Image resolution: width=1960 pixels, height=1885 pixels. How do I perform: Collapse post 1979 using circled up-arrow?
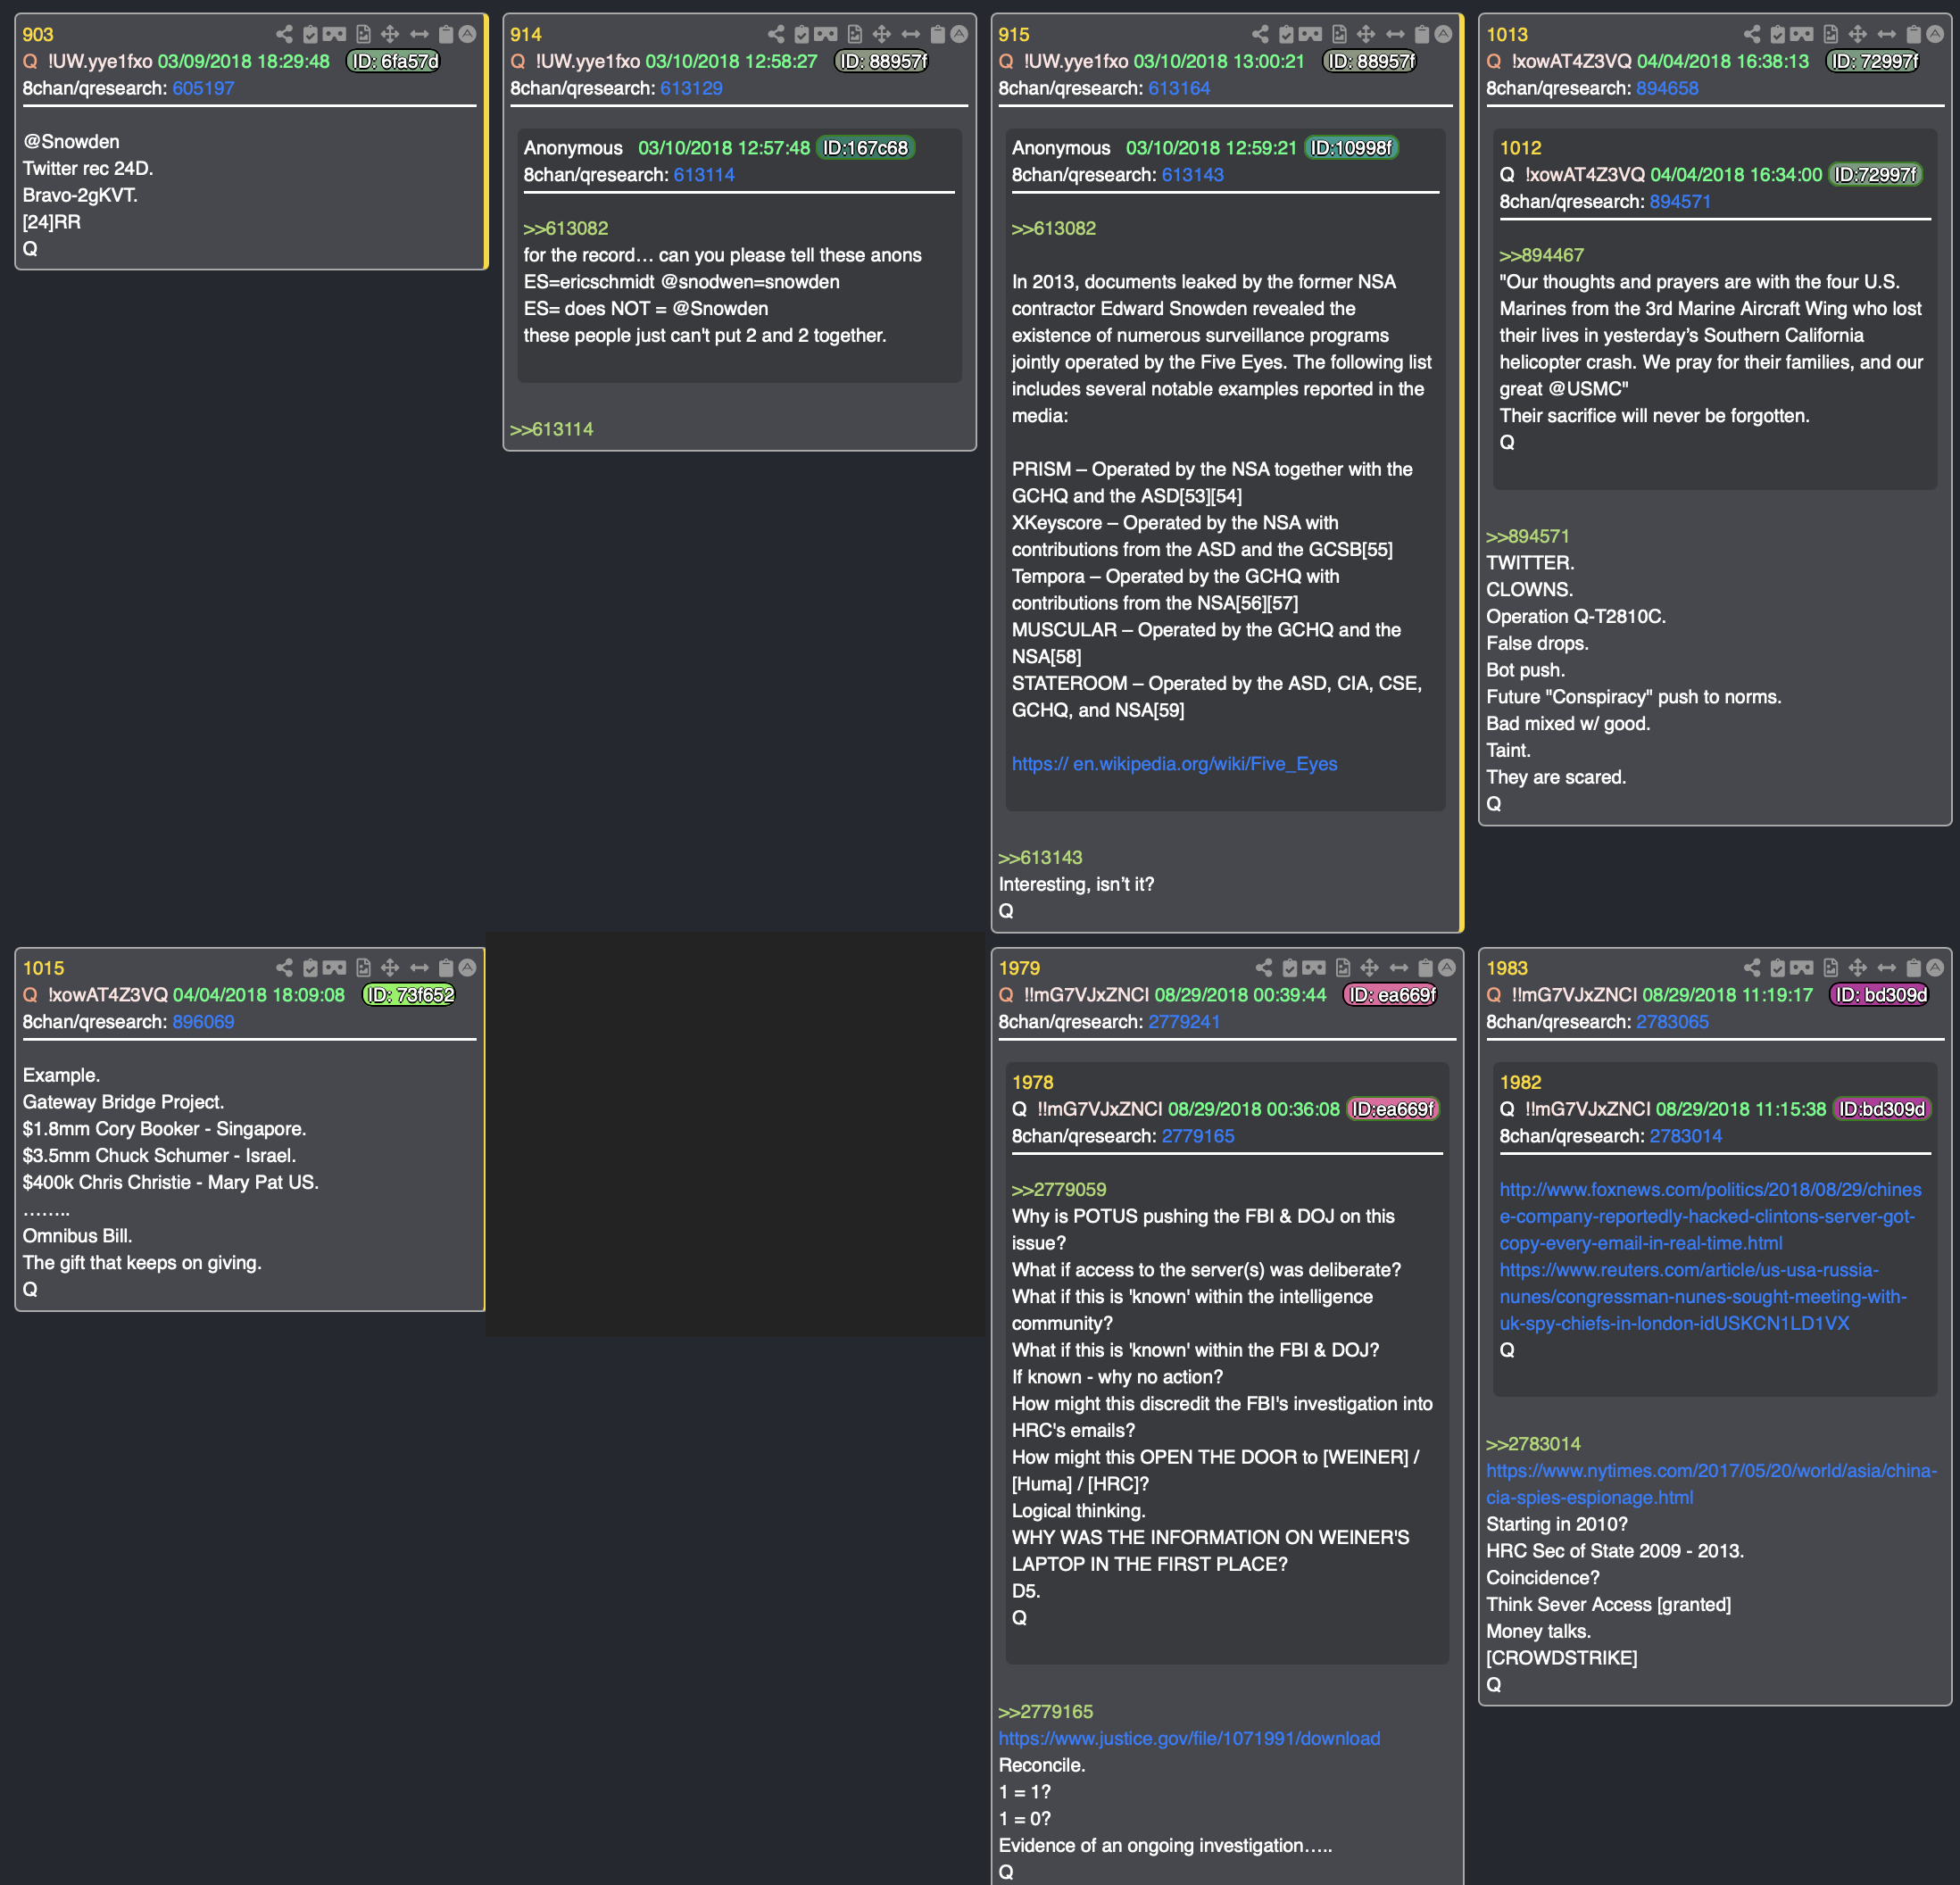(1446, 967)
